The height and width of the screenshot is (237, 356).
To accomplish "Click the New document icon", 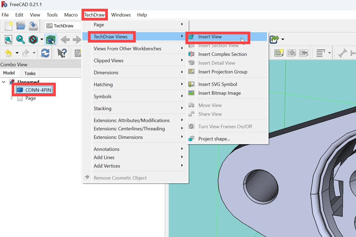I will [9, 26].
